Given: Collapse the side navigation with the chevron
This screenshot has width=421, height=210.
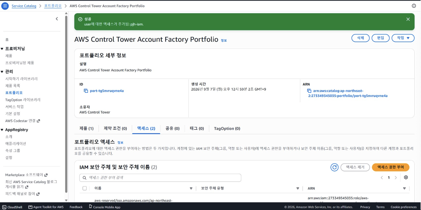Looking at the screenshot, I should tap(57, 19).
